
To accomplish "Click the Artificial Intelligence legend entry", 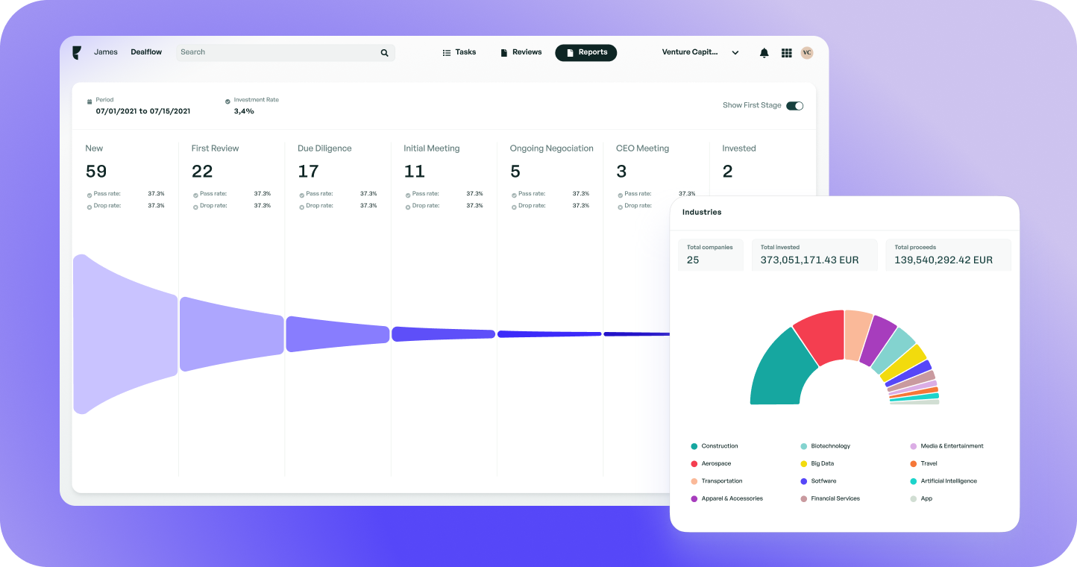I will (943, 481).
